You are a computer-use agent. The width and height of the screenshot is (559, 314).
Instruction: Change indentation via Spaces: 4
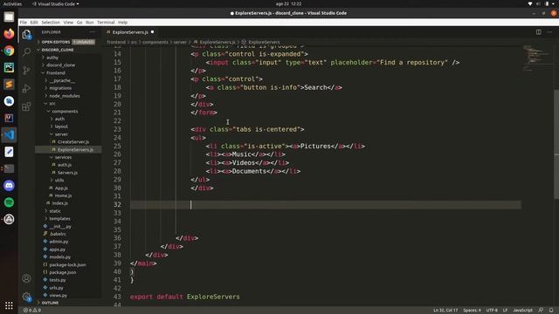pyautogui.click(x=472, y=311)
